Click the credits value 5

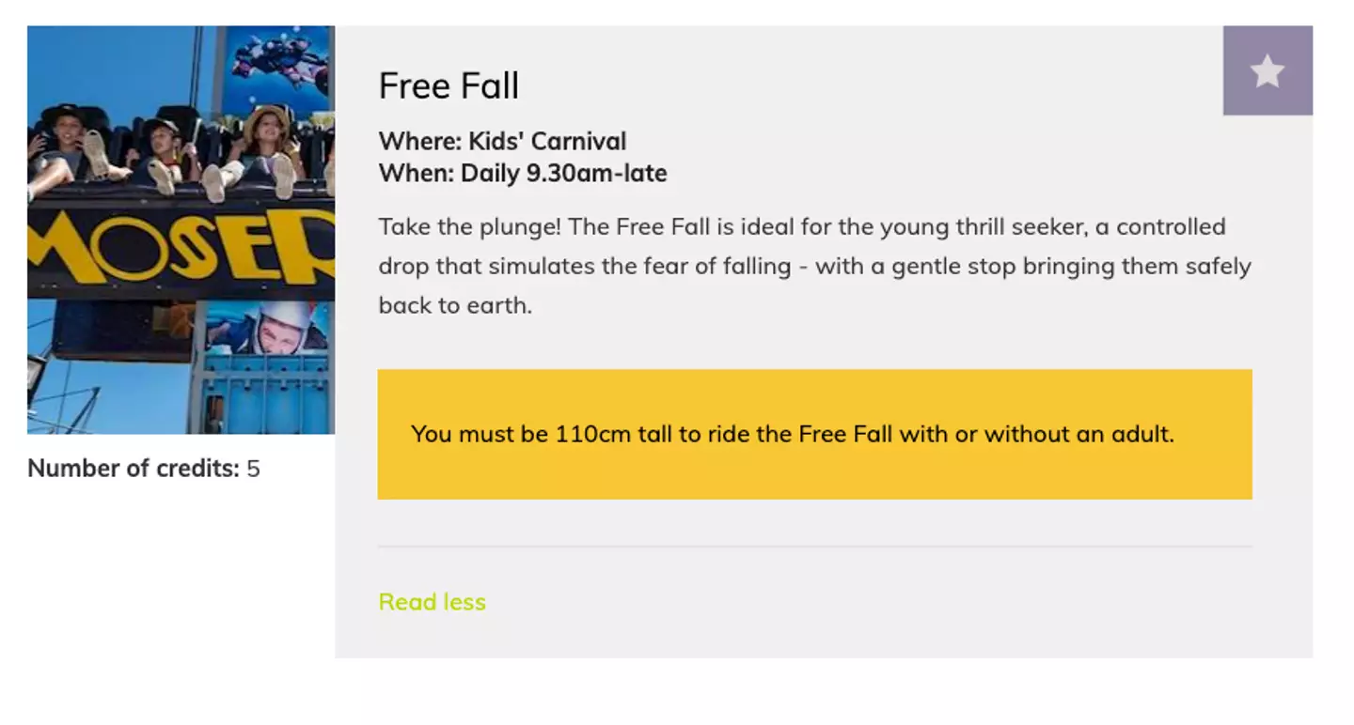coord(253,469)
